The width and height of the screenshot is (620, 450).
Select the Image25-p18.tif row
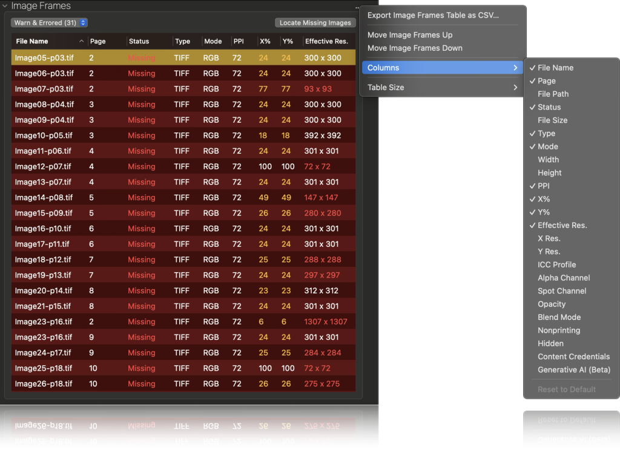183,368
